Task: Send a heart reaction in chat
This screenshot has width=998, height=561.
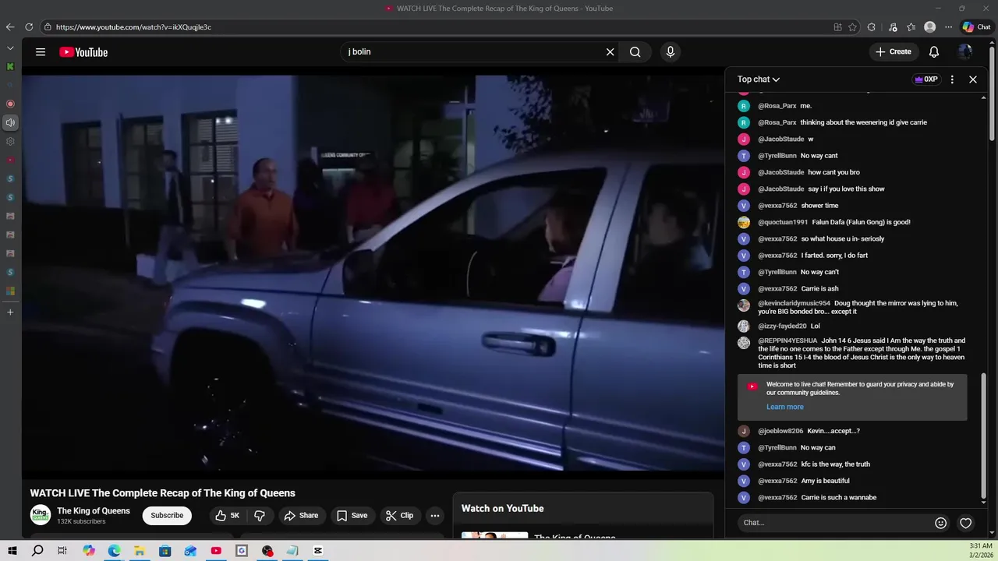Action: point(965,523)
